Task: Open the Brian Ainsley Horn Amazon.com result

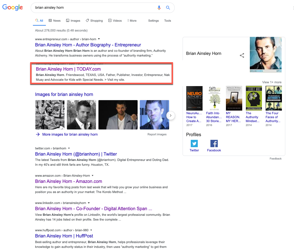Action: tap(68, 181)
